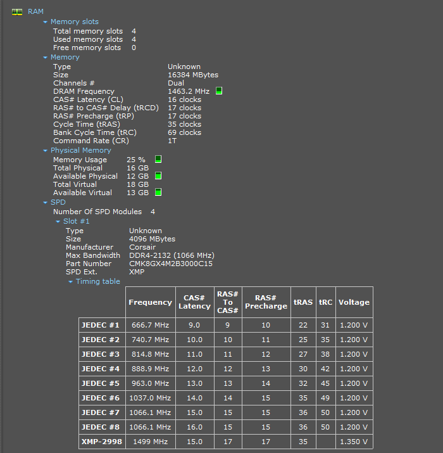This screenshot has width=443, height=453.
Task: Click the JEDEC #1 row label
Action: [101, 325]
